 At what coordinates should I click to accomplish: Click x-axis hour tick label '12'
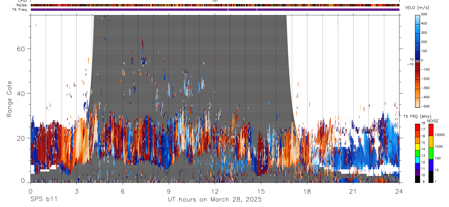(x=215, y=191)
